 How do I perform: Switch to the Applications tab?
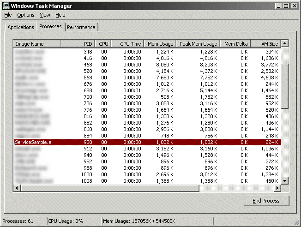click(x=21, y=27)
